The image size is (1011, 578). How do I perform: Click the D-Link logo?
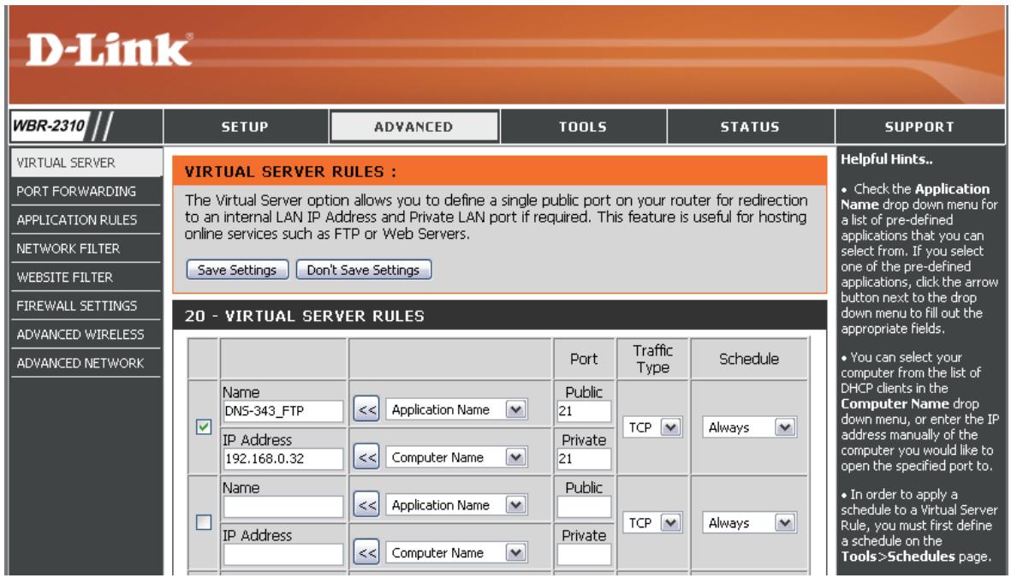point(109,50)
